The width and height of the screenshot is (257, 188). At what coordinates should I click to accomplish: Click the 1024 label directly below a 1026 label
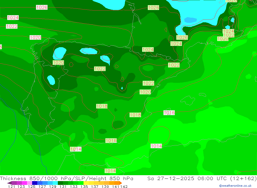[x=176, y=44]
